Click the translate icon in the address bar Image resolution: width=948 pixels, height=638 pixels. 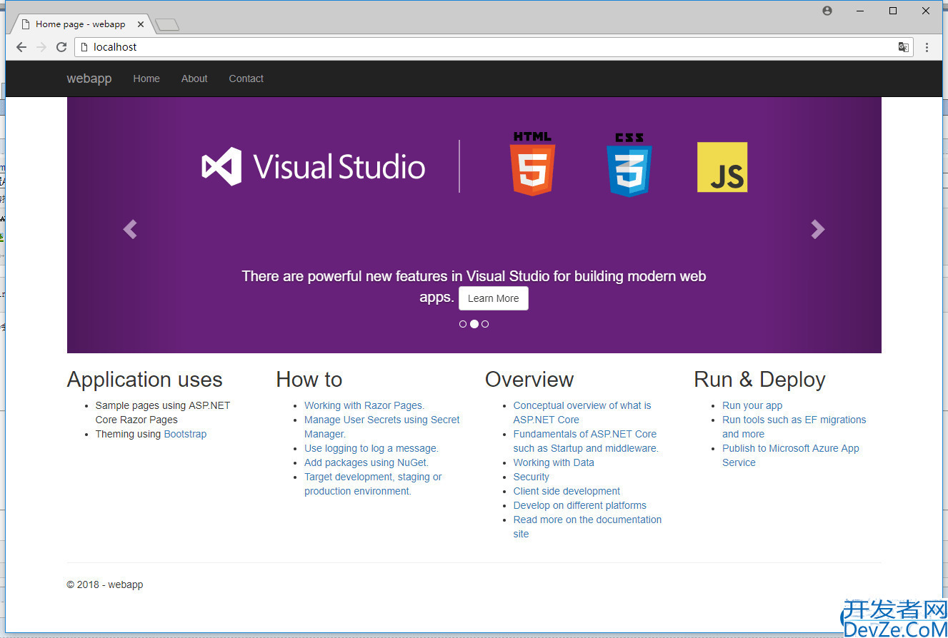click(903, 46)
